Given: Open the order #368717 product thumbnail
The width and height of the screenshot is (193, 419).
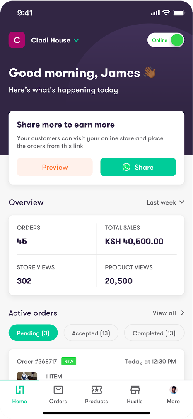Looking at the screenshot, I should click(x=27, y=376).
